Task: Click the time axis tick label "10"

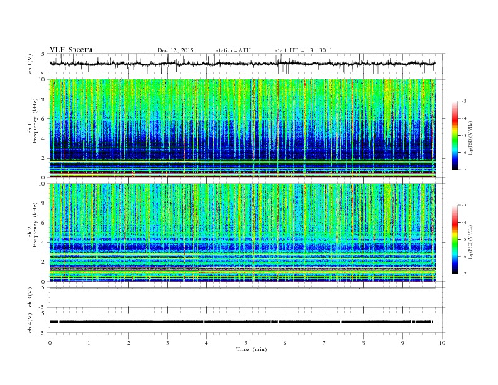Action: click(x=442, y=343)
